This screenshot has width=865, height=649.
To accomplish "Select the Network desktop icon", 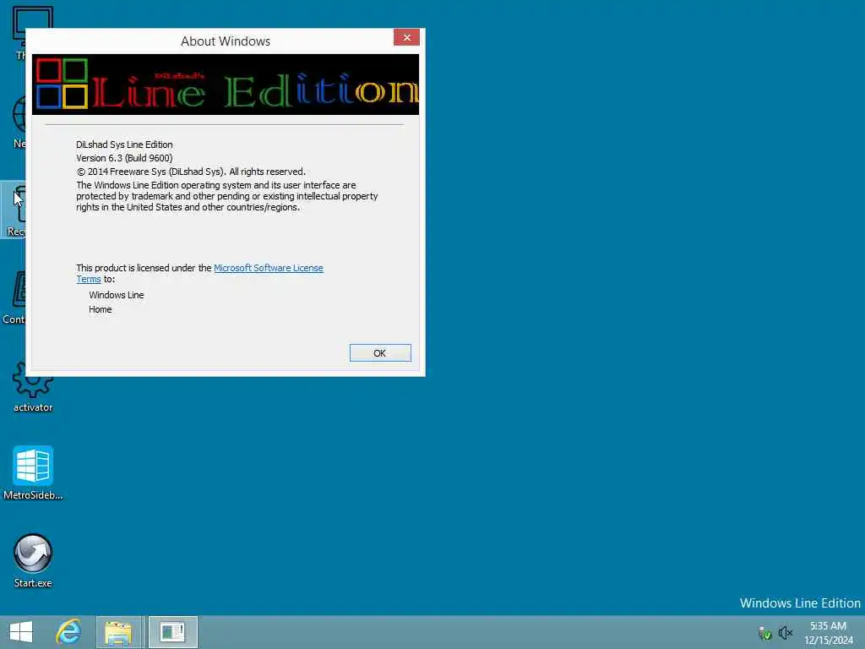I will coord(18,122).
